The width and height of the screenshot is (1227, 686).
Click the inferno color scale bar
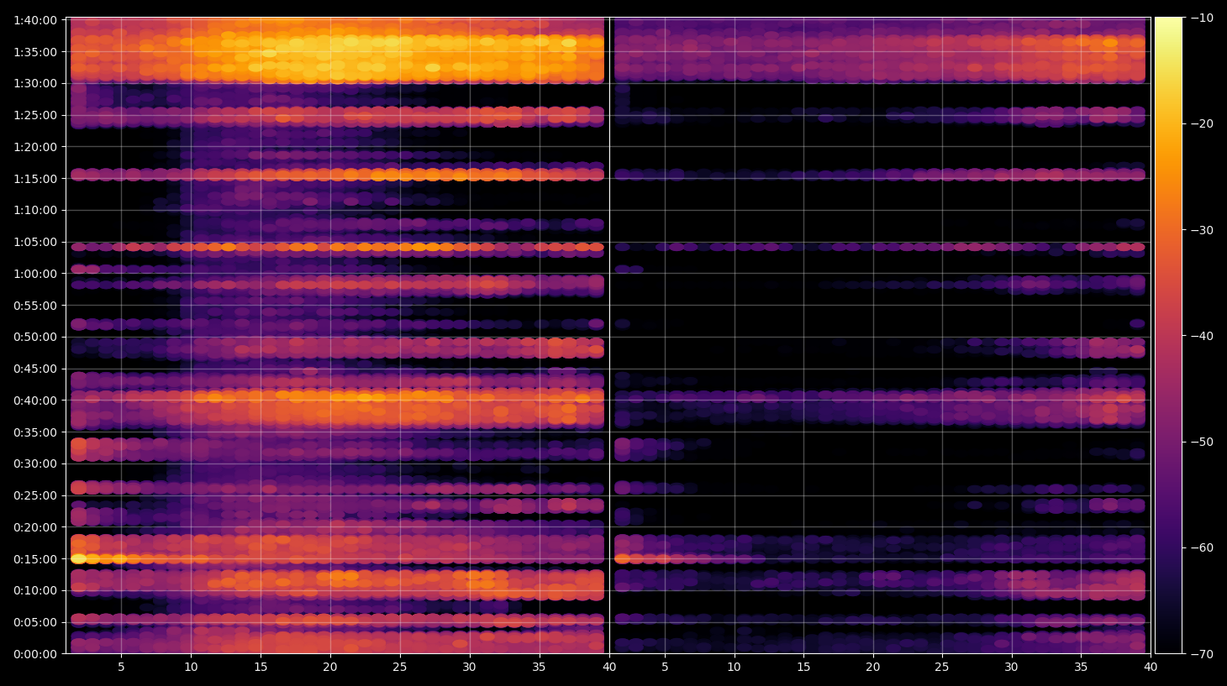(1168, 336)
